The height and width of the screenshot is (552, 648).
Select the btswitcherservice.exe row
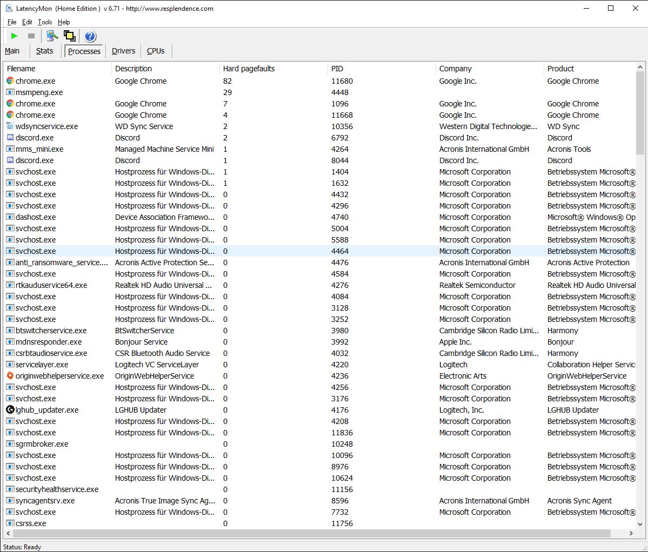coord(320,331)
